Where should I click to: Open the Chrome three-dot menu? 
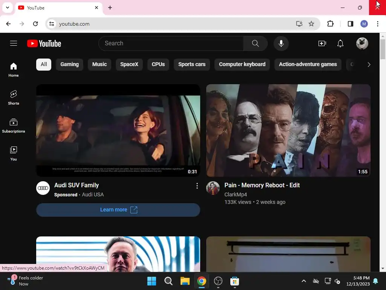click(378, 24)
